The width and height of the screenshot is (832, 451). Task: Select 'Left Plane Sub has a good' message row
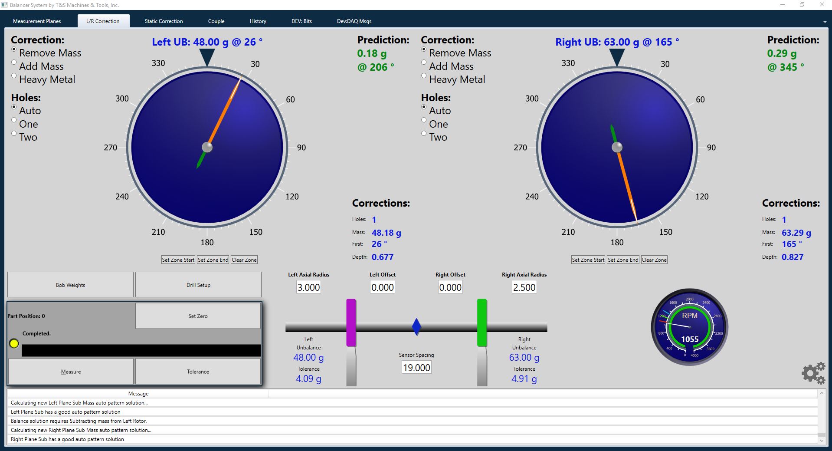pyautogui.click(x=413, y=411)
